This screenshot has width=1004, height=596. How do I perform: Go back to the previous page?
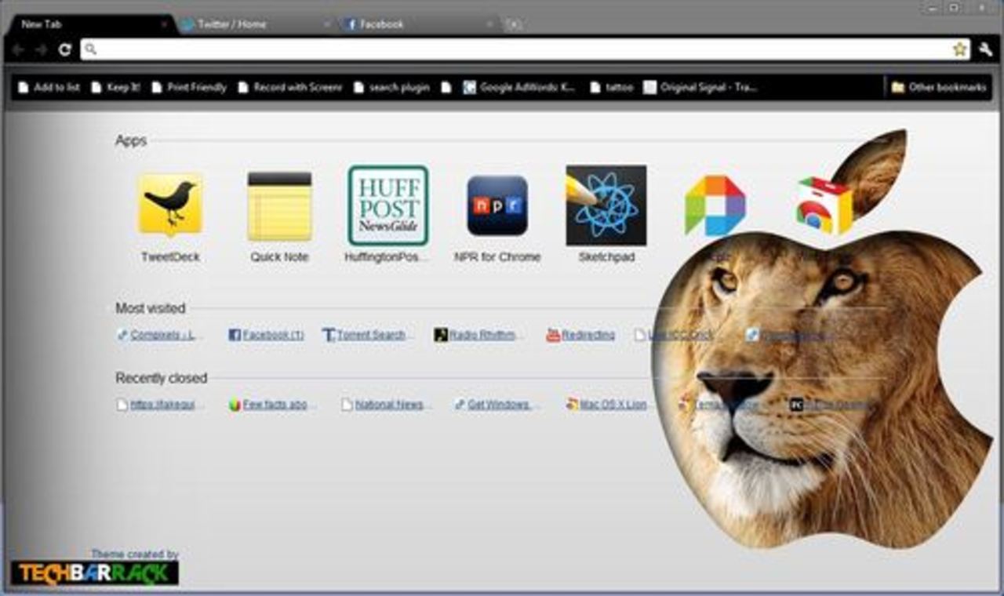pyautogui.click(x=18, y=49)
